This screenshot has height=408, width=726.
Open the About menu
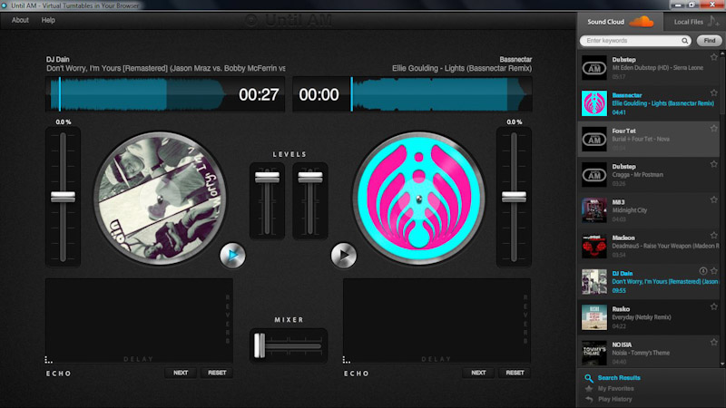pos(20,20)
